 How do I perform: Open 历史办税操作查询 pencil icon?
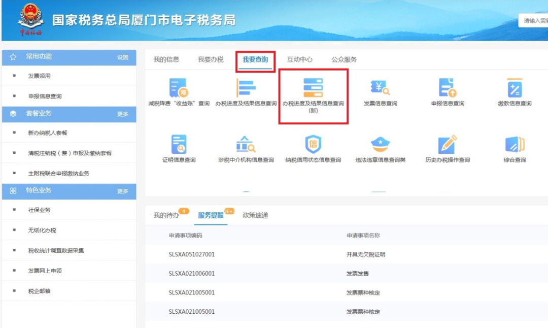point(448,144)
